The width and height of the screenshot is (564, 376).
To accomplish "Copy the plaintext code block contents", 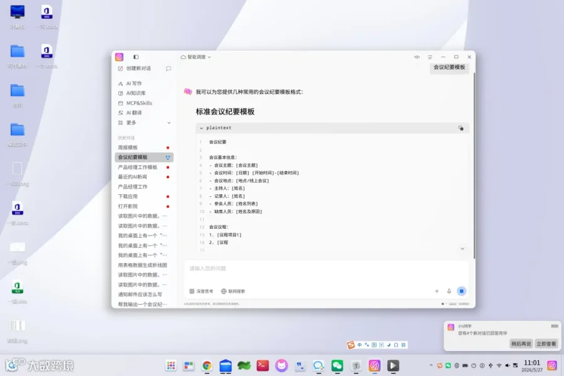I will click(461, 128).
